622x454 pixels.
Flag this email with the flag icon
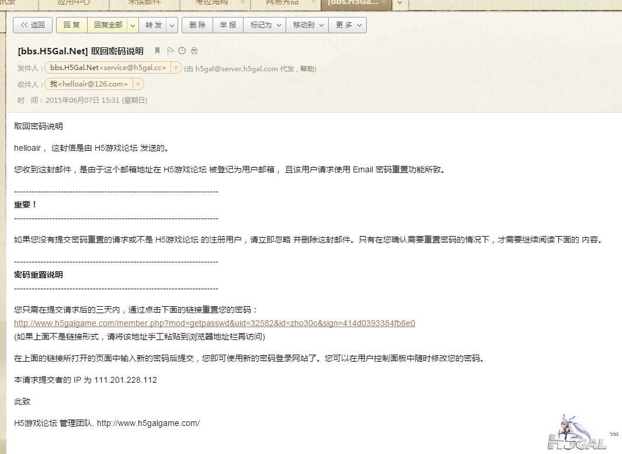point(171,51)
